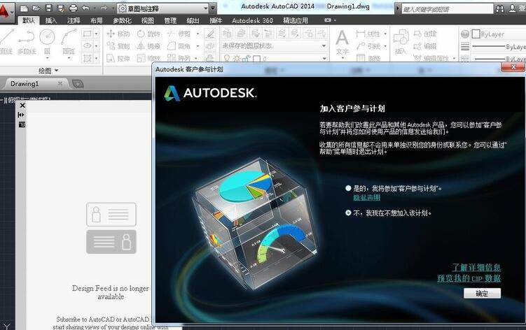This screenshot has height=330, width=526.
Task: Open the AutoCAD application menu (red A)
Action: point(6,12)
